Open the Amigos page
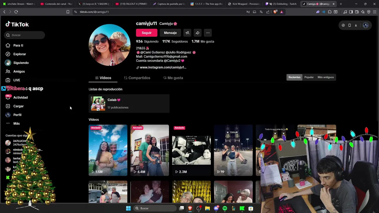 click(x=15, y=71)
